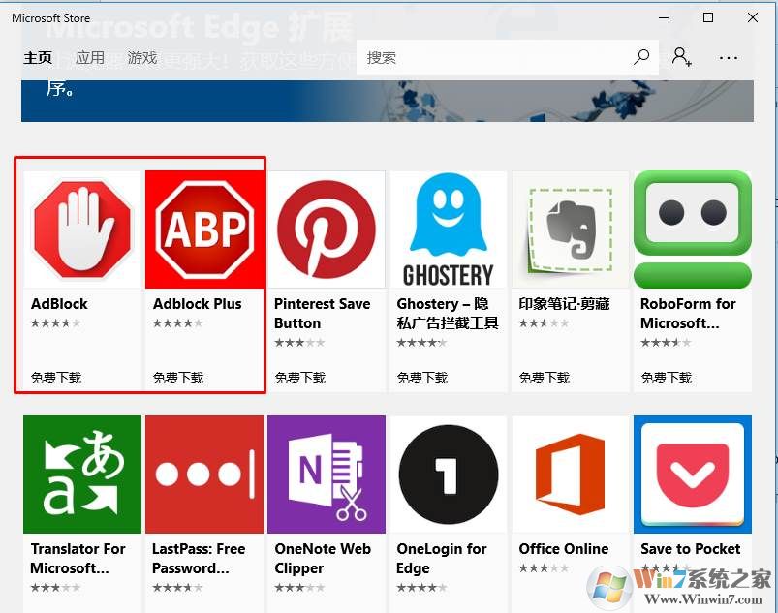Select the RoboForm robot icon
Image resolution: width=778 pixels, height=613 pixels.
pos(693,230)
